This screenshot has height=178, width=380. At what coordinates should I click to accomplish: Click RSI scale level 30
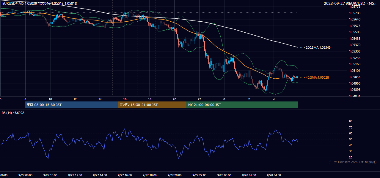point(351,151)
